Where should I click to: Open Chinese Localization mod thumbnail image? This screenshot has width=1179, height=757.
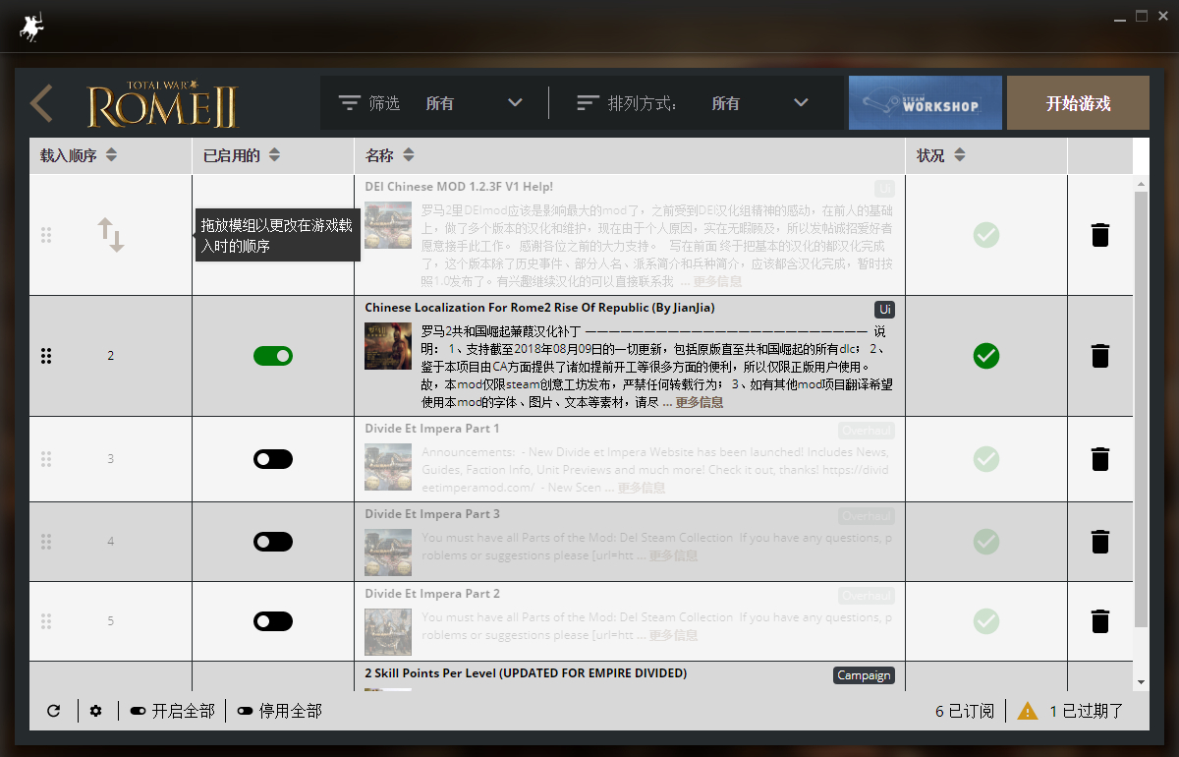pos(388,346)
